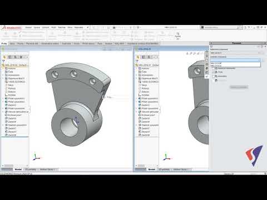Open DisplayManager tab in left window

(x=21, y=57)
